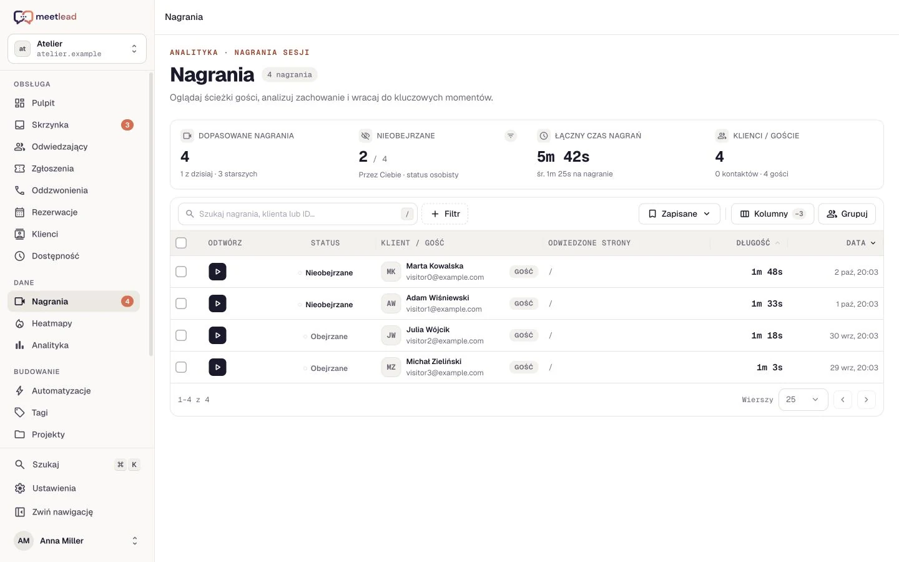Toggle select-all checkbox in table header
This screenshot has width=899, height=562.
(181, 243)
